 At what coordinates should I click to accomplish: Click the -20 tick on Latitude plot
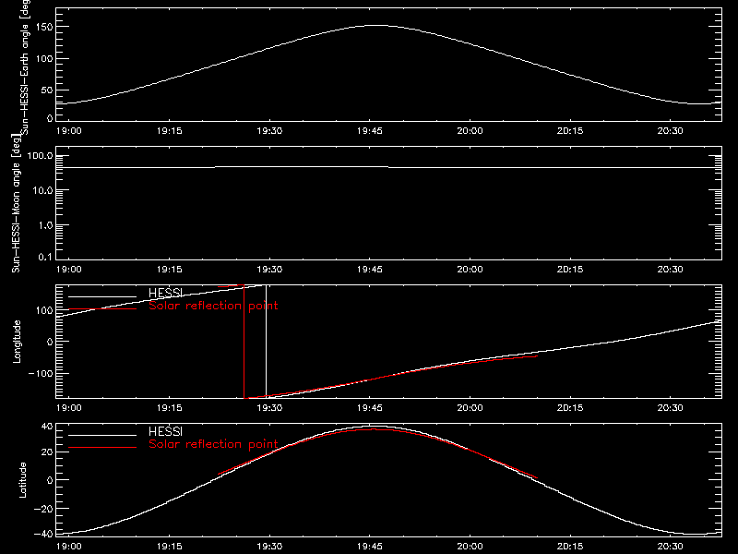(43, 509)
